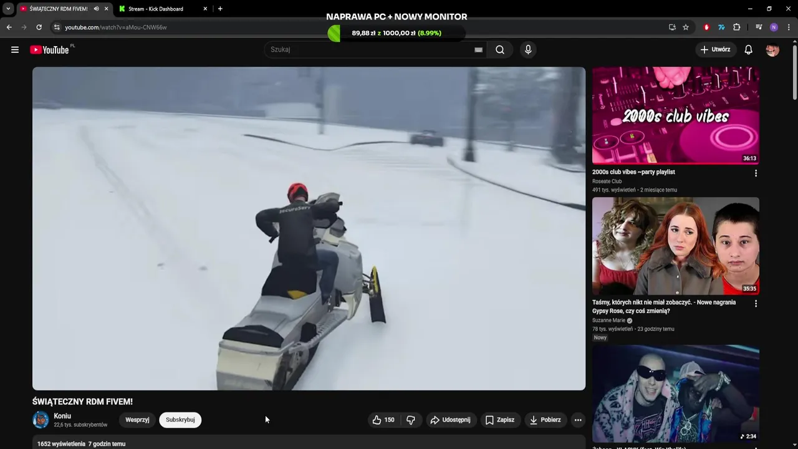Image resolution: width=798 pixels, height=449 pixels.
Task: Click the Wesprzyj button
Action: pyautogui.click(x=137, y=420)
